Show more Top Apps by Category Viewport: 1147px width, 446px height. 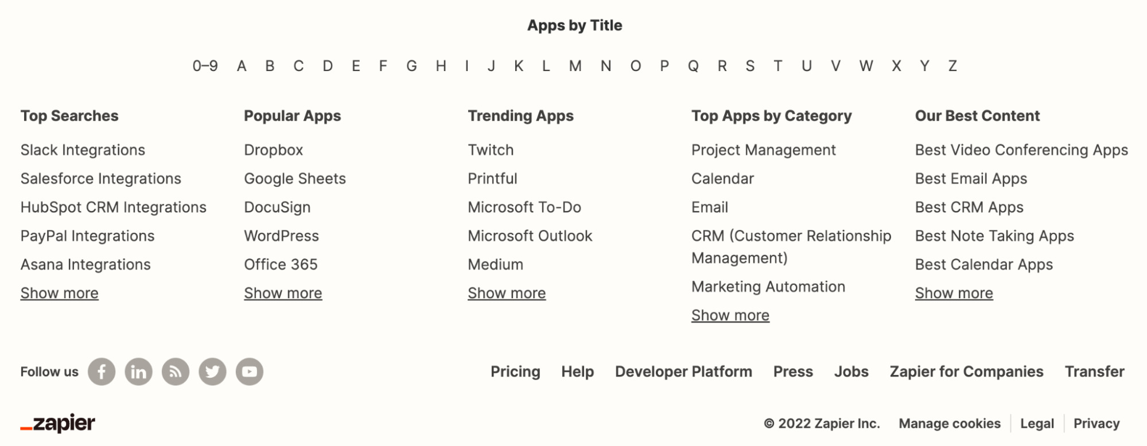730,315
